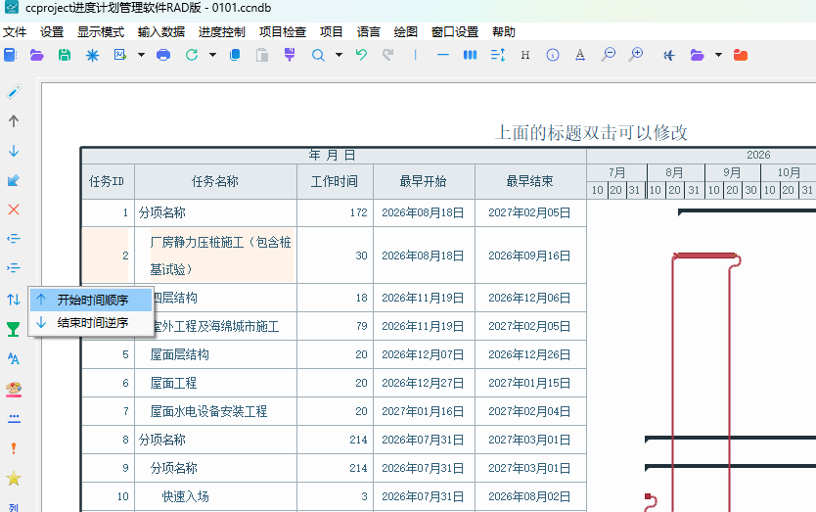The height and width of the screenshot is (512, 816).
Task: Open the 帮助 menu
Action: (503, 31)
